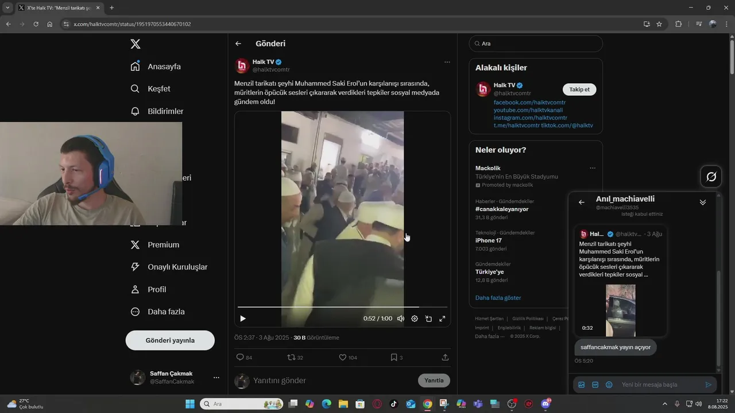Screen dimensions: 735x413
Task: Click into the Ara search box
Action: pyautogui.click(x=536, y=44)
